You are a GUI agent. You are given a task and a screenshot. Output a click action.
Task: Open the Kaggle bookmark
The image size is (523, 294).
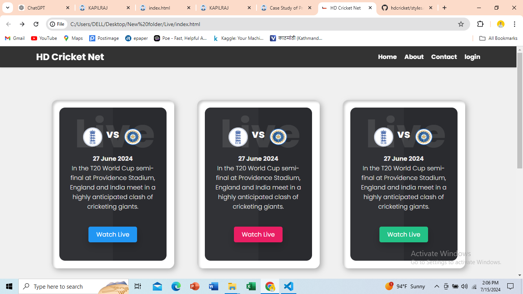pyautogui.click(x=239, y=38)
